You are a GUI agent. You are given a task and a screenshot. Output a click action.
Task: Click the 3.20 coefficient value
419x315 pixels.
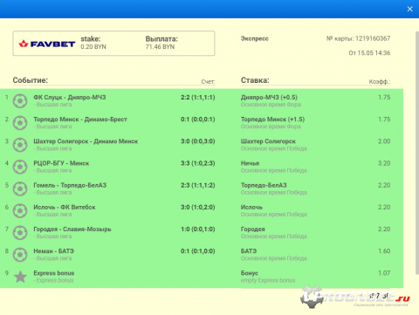(x=384, y=163)
